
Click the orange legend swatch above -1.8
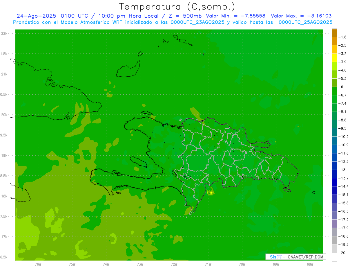click(334, 33)
